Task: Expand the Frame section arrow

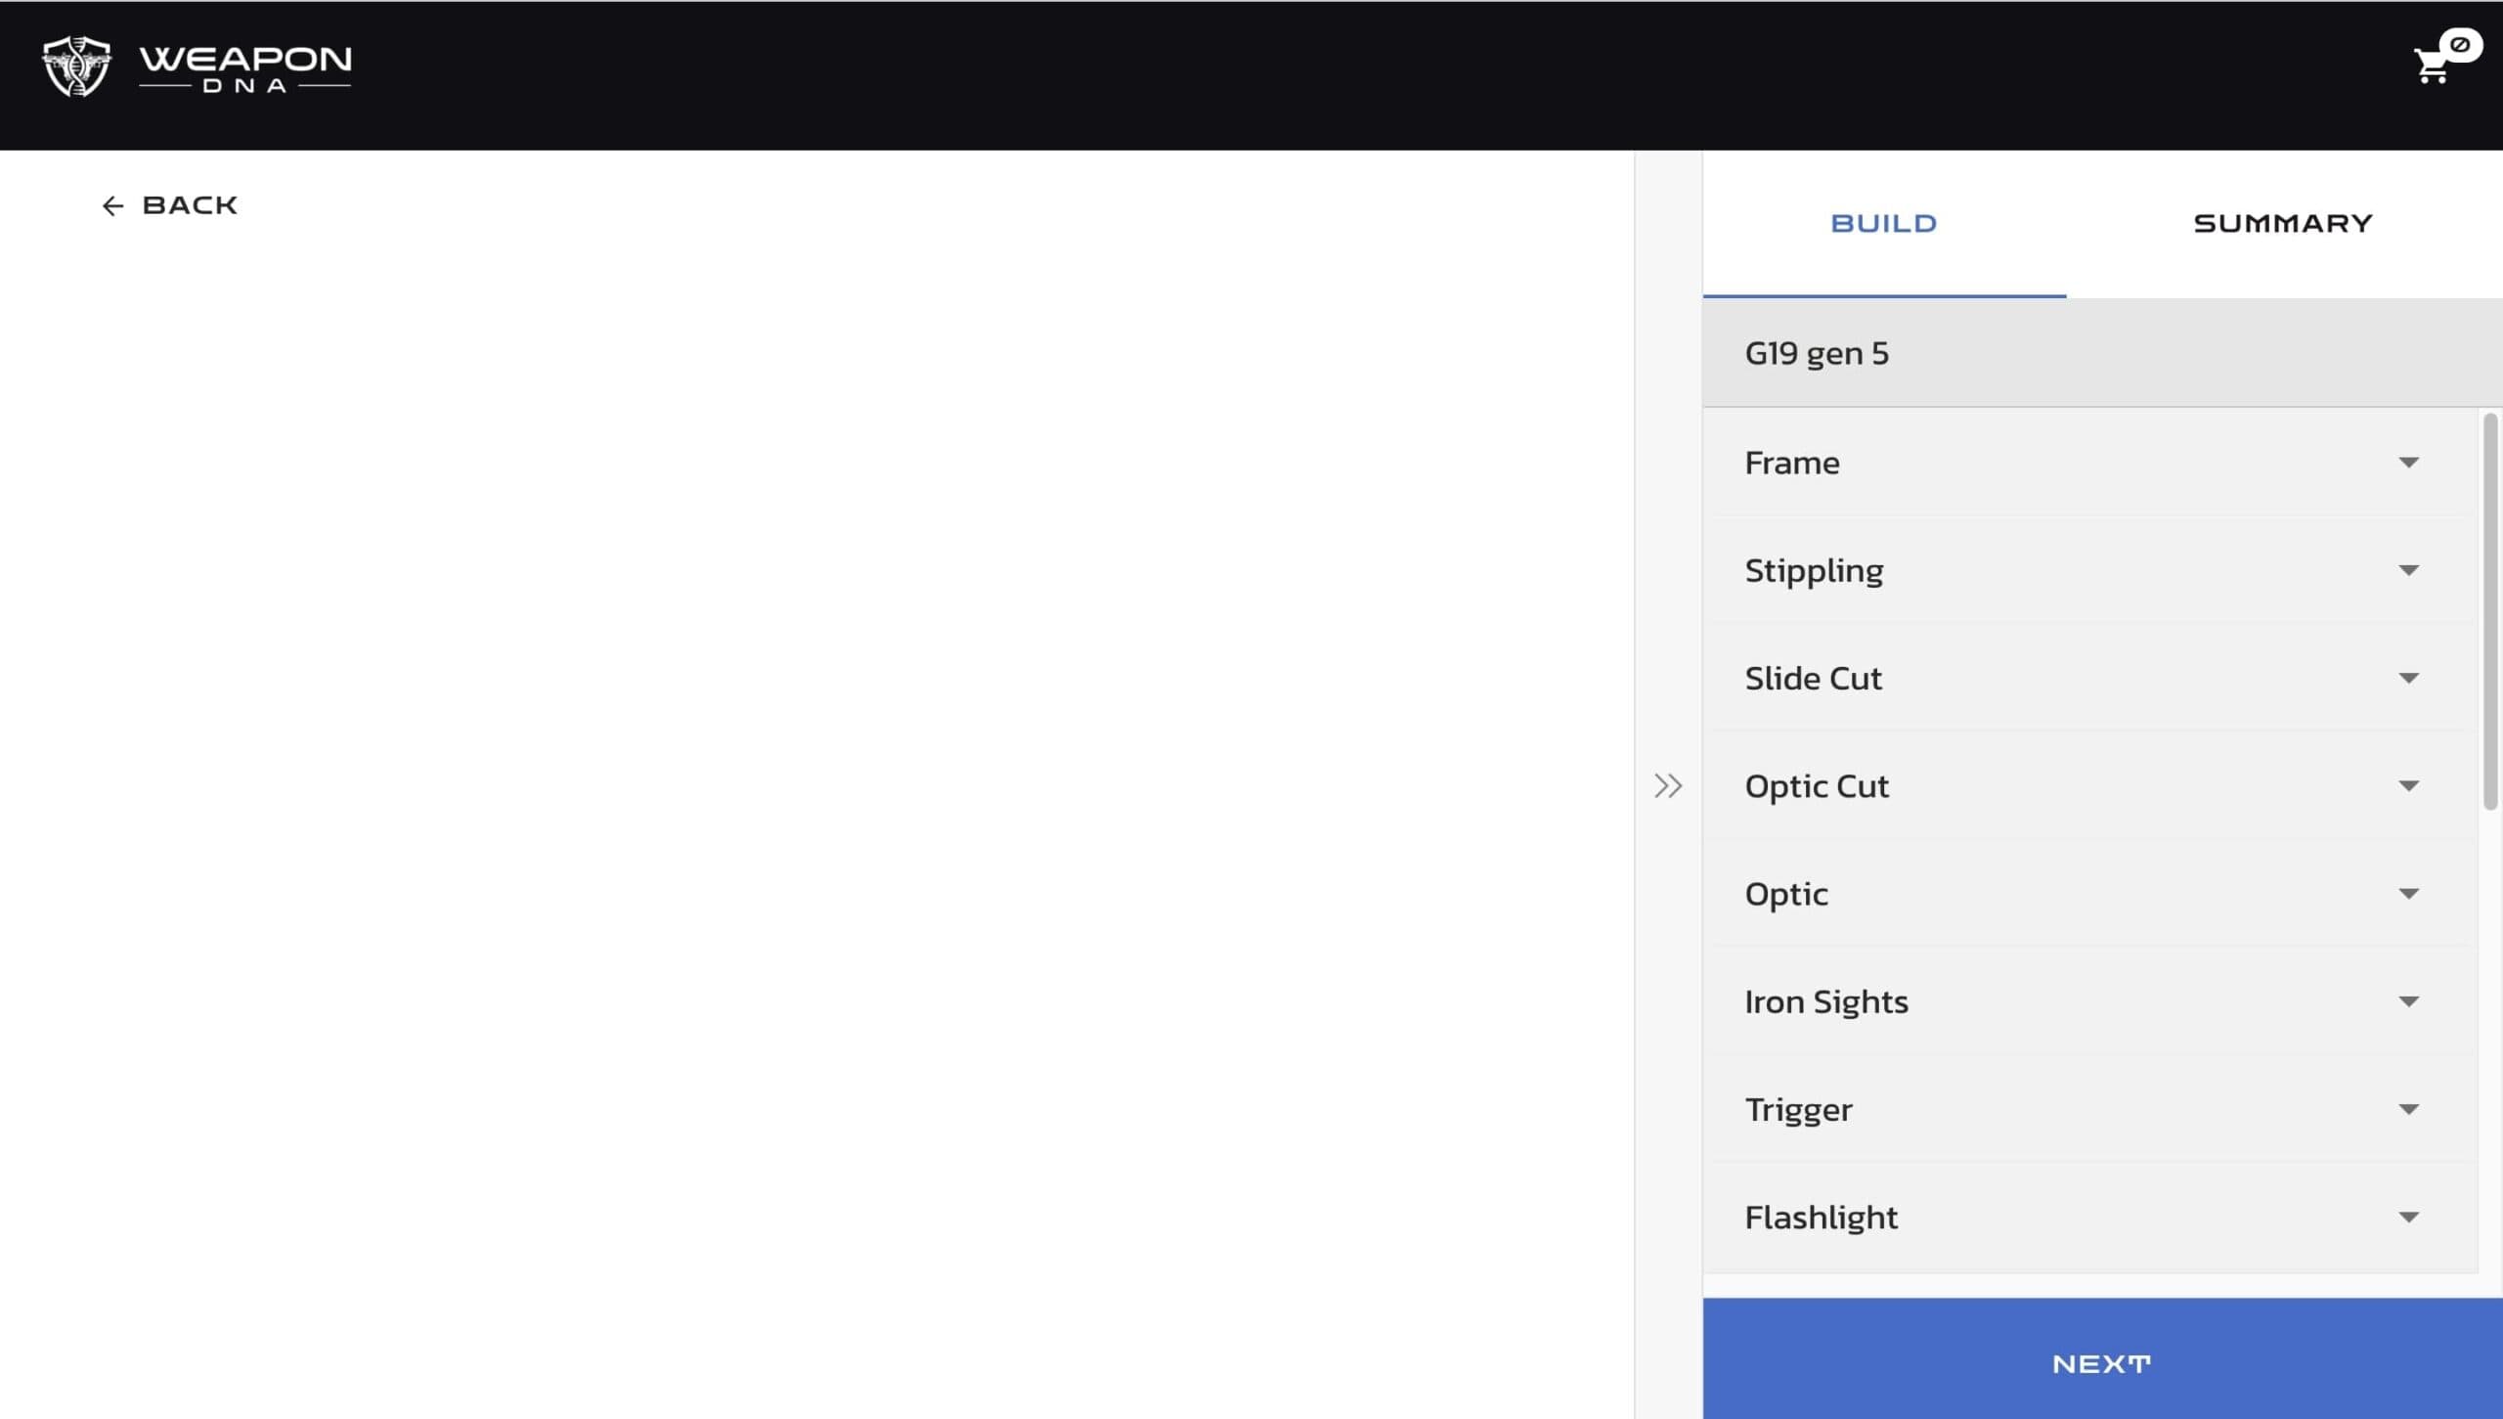Action: pos(2408,463)
